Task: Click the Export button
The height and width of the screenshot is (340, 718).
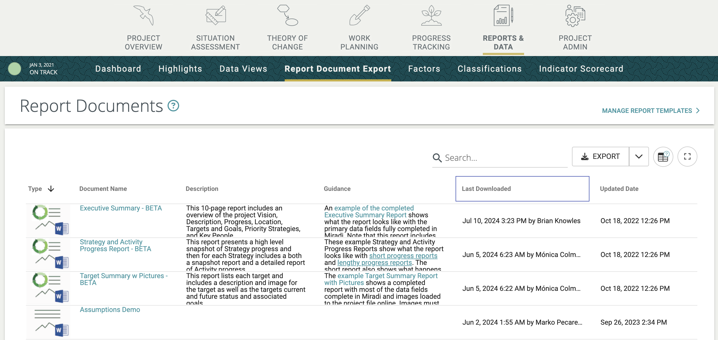Action: [600, 157]
